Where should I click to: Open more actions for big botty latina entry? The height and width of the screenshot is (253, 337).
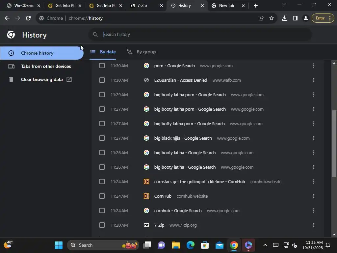314,124
